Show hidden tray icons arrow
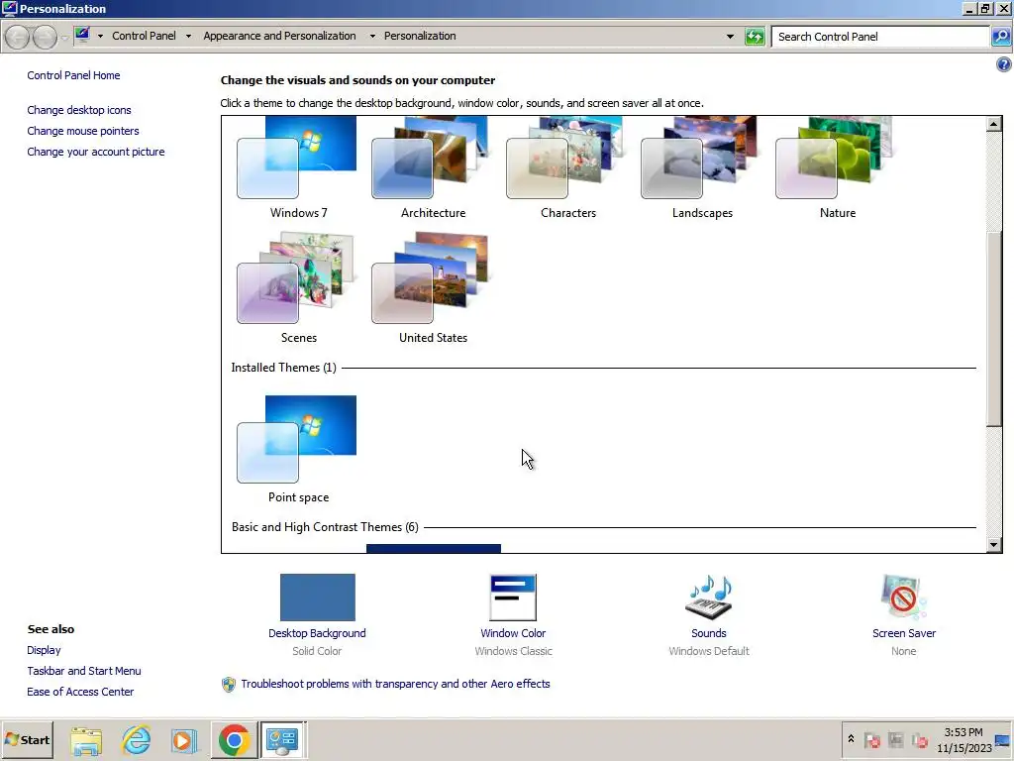1014x761 pixels. click(851, 739)
